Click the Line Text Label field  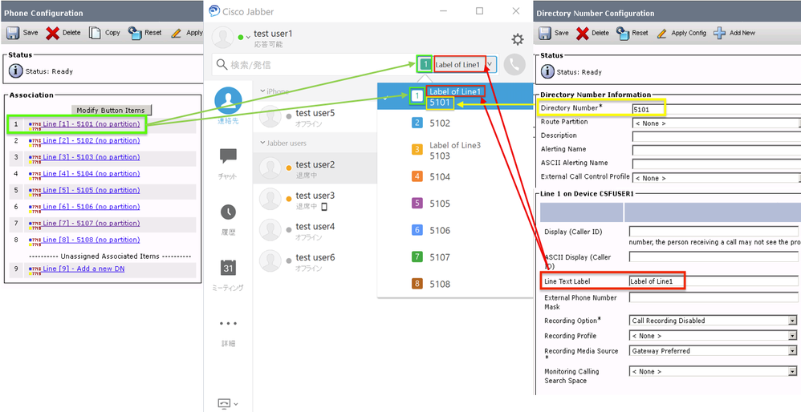(x=714, y=281)
